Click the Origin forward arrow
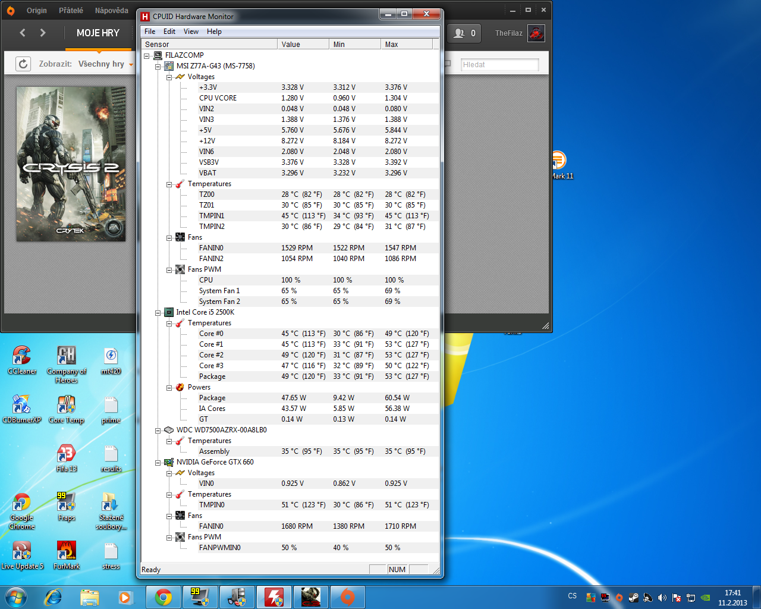Image resolution: width=761 pixels, height=609 pixels. [43, 33]
